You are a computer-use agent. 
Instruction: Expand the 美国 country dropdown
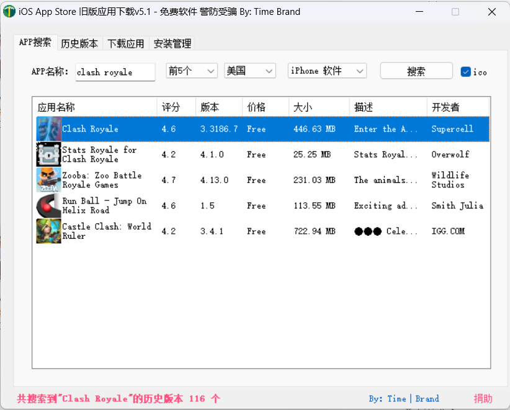pyautogui.click(x=250, y=71)
